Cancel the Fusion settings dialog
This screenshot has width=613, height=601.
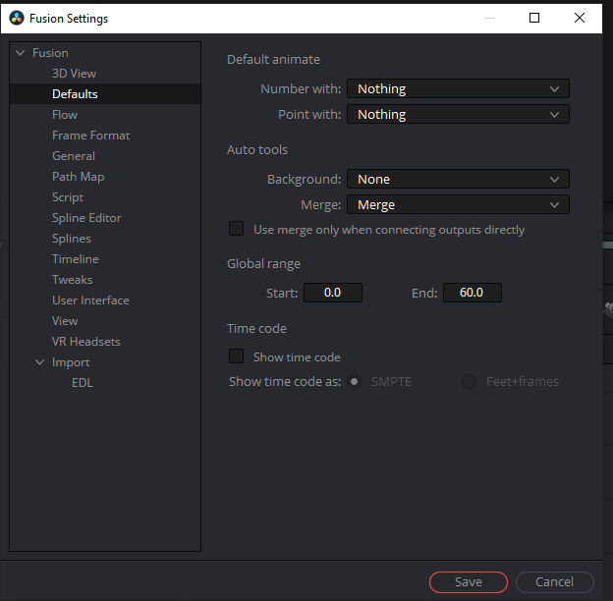pos(554,582)
